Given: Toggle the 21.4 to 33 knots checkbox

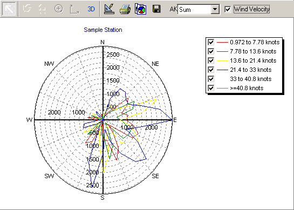Looking at the screenshot, I should click(x=211, y=70).
